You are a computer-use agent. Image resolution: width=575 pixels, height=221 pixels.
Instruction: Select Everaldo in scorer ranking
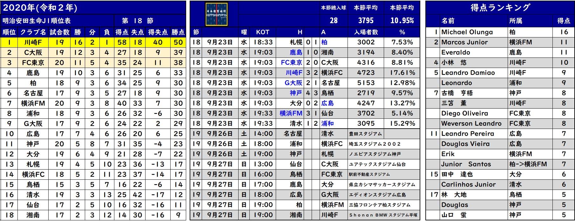(456, 52)
